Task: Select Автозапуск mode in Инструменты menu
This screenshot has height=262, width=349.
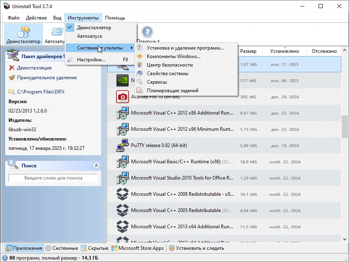Action: pos(101,36)
